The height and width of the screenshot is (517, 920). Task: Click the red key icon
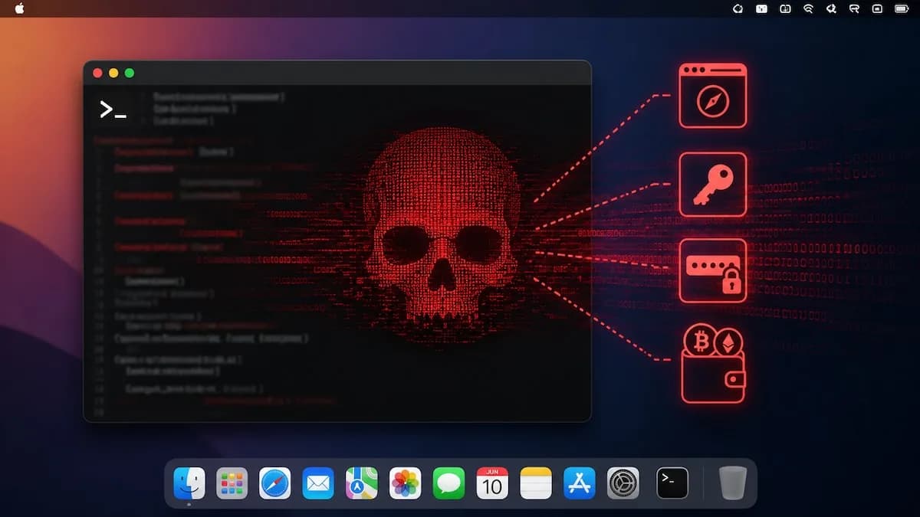tap(713, 185)
